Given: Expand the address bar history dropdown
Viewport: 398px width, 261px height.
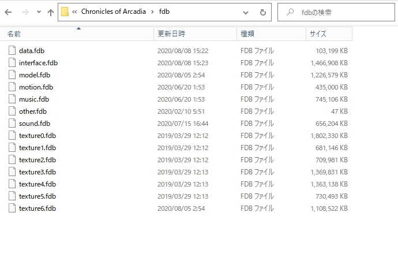Looking at the screenshot, I should click(246, 12).
